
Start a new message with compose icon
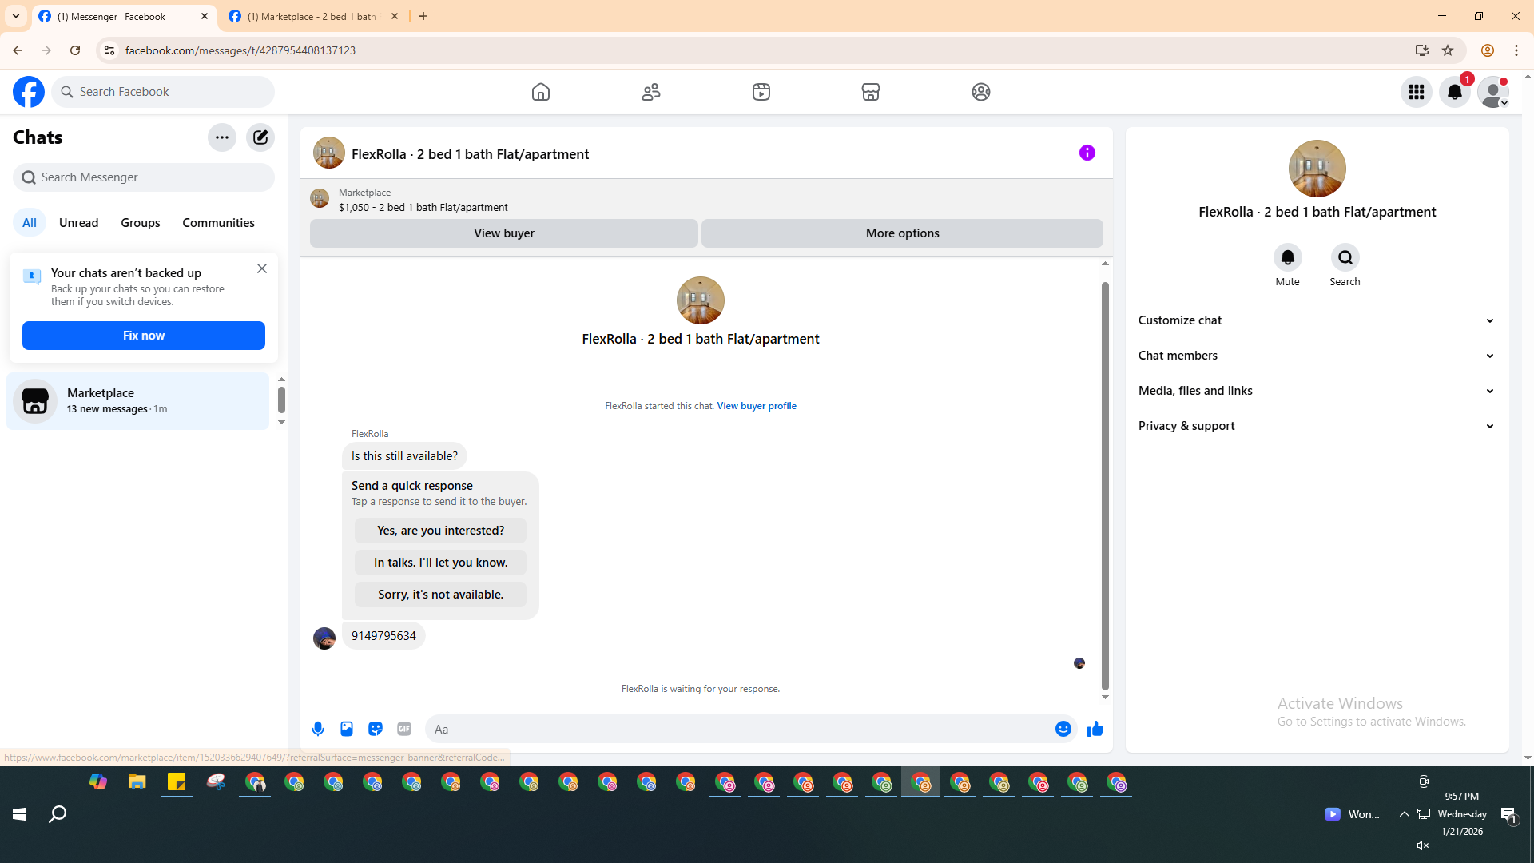(260, 137)
